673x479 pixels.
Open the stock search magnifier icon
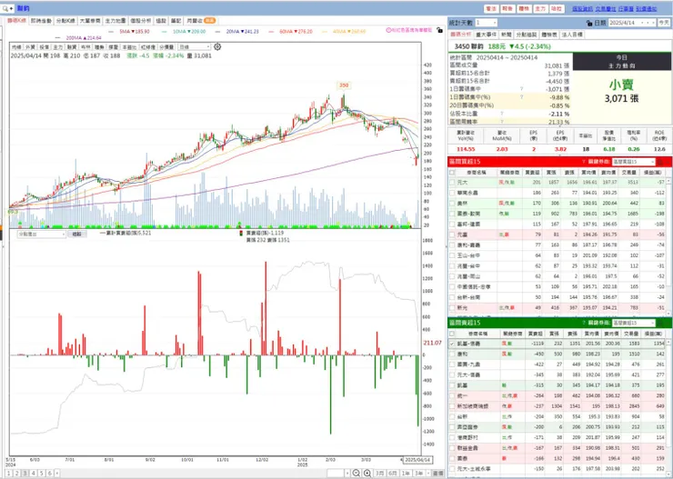(x=5, y=8)
